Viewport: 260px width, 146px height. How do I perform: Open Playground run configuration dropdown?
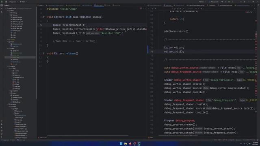coord(214,2)
